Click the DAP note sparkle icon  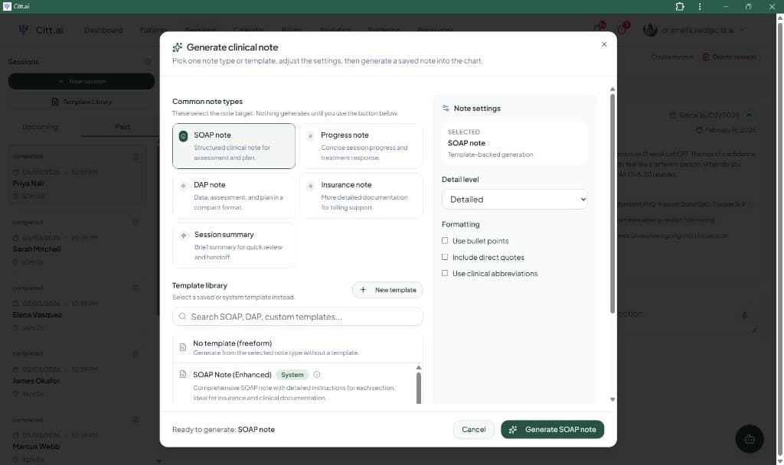click(x=184, y=186)
